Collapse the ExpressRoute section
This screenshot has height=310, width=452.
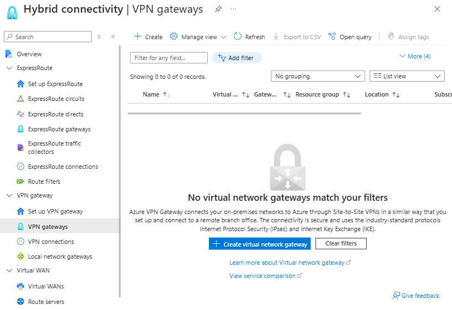pyautogui.click(x=9, y=68)
